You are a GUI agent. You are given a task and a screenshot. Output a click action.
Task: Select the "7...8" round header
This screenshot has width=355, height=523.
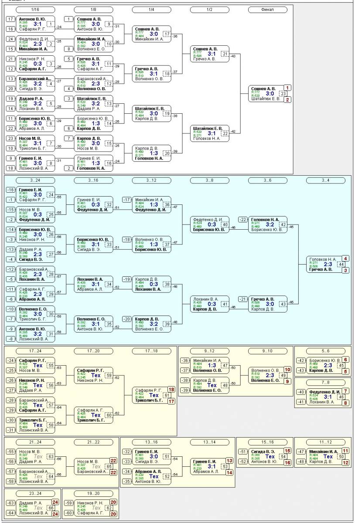pyautogui.click(x=326, y=382)
